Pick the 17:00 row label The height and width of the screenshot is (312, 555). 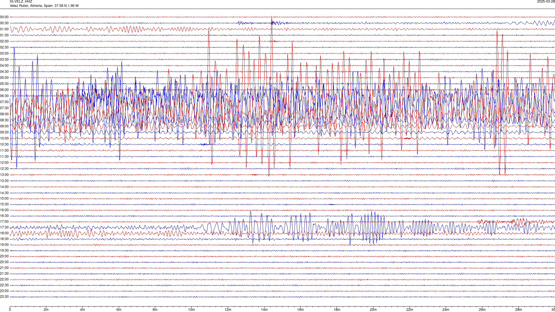tap(4, 222)
